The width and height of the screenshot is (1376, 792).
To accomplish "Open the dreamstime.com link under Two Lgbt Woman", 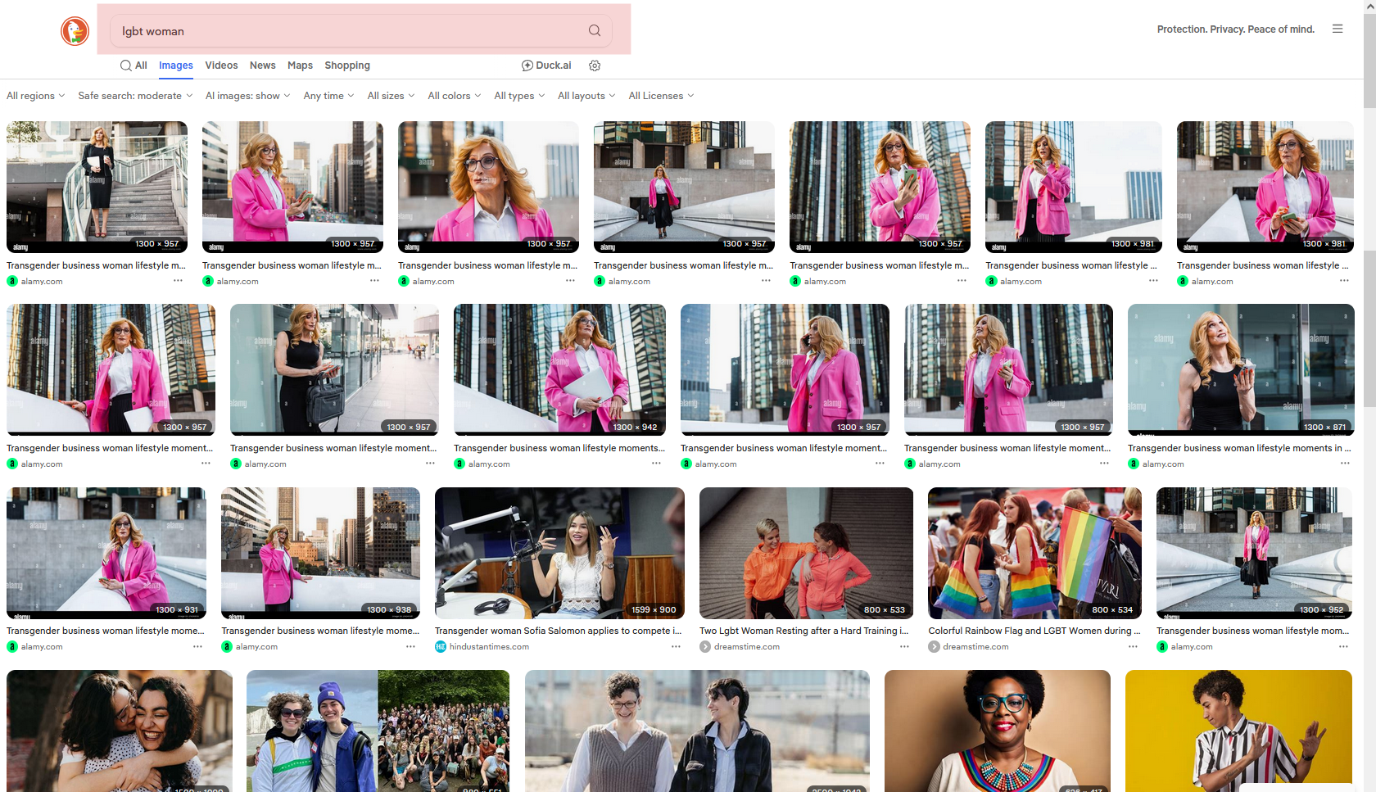I will pyautogui.click(x=746, y=647).
